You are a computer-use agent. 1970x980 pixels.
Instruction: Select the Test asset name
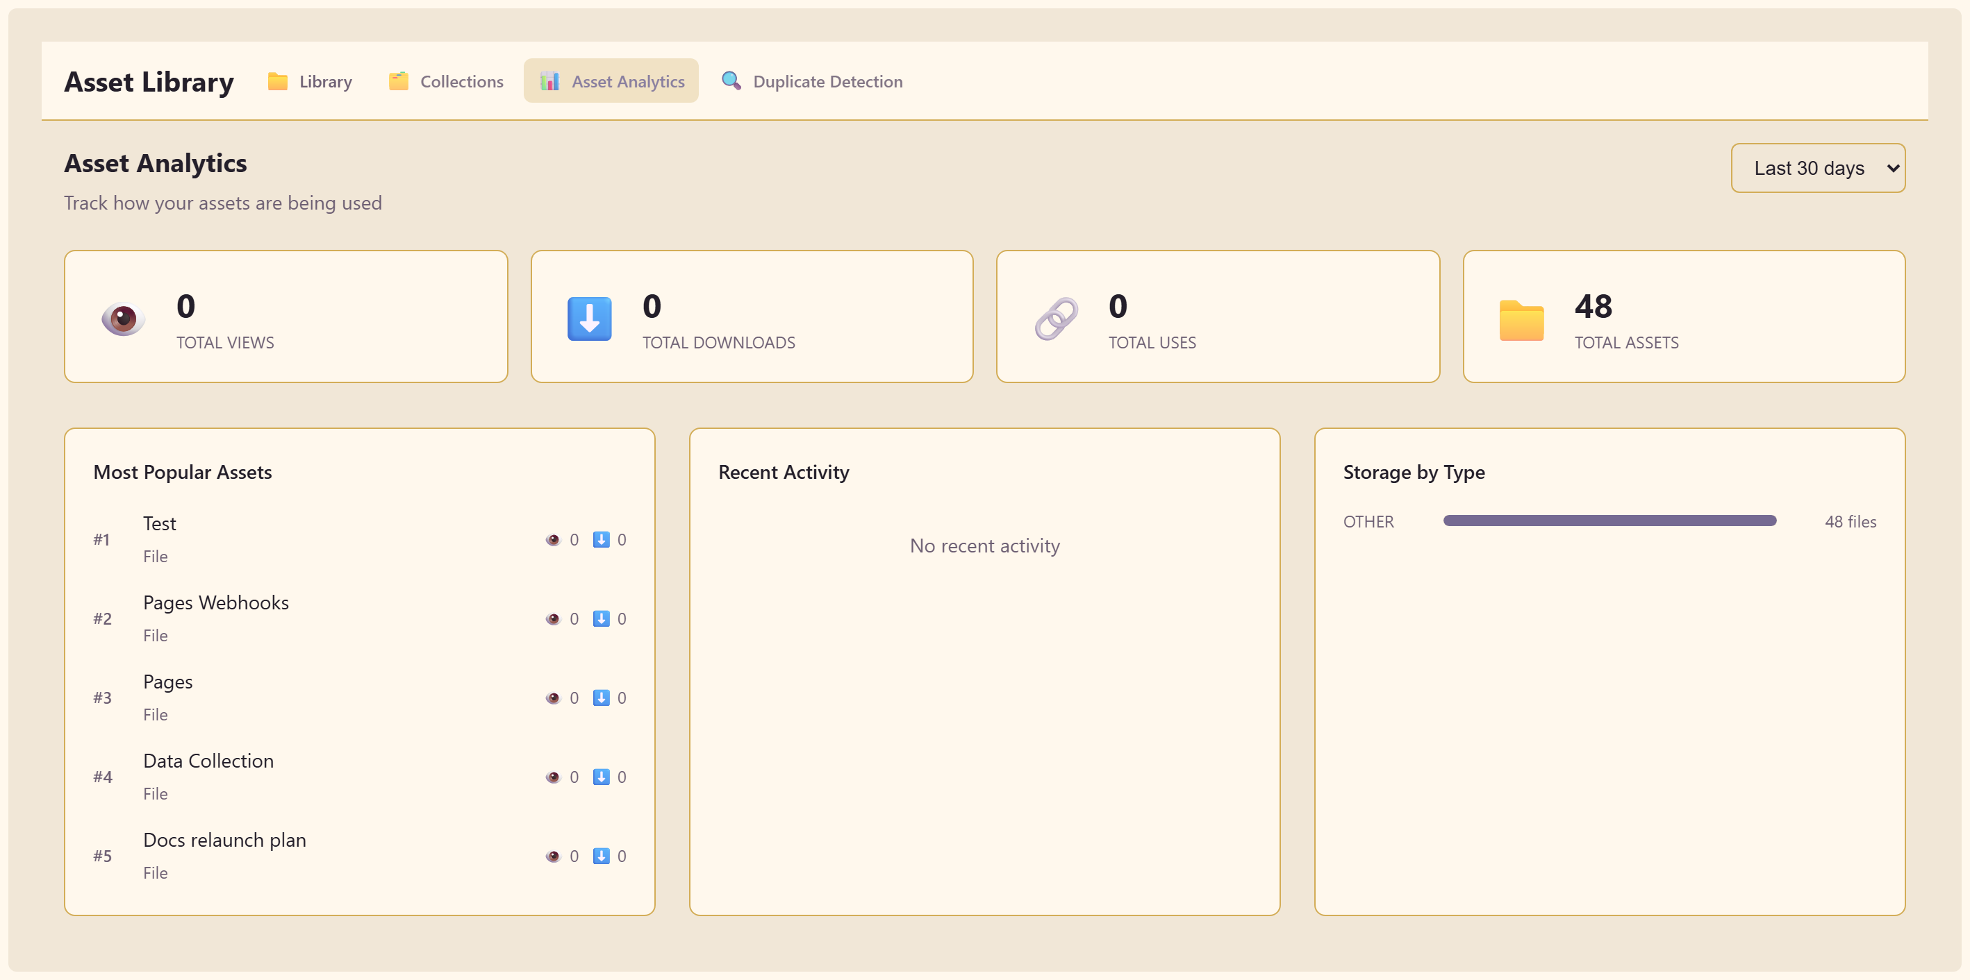click(x=159, y=524)
